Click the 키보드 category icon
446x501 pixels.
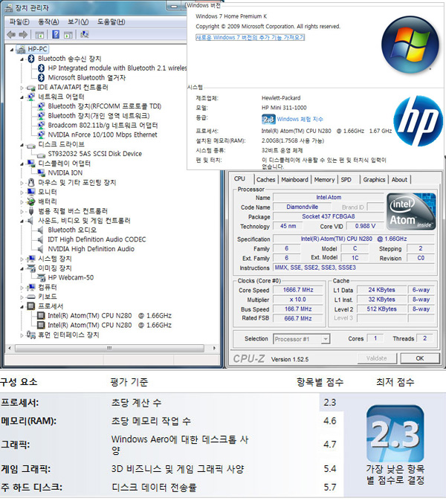(31, 297)
